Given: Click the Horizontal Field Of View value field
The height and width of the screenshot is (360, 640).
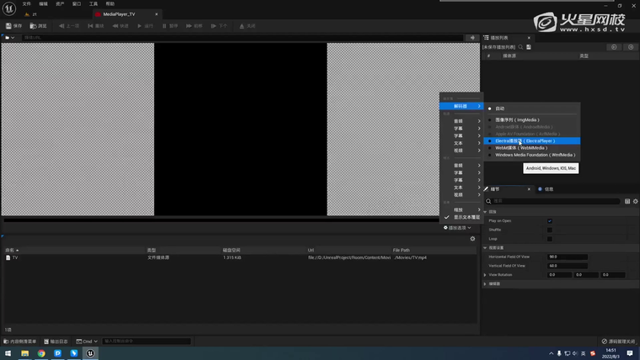Looking at the screenshot, I should 567,257.
